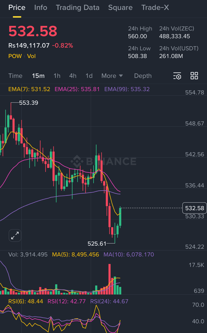Tap the large 532.58 headline price
This screenshot has width=207, height=333.
[x=33, y=31]
